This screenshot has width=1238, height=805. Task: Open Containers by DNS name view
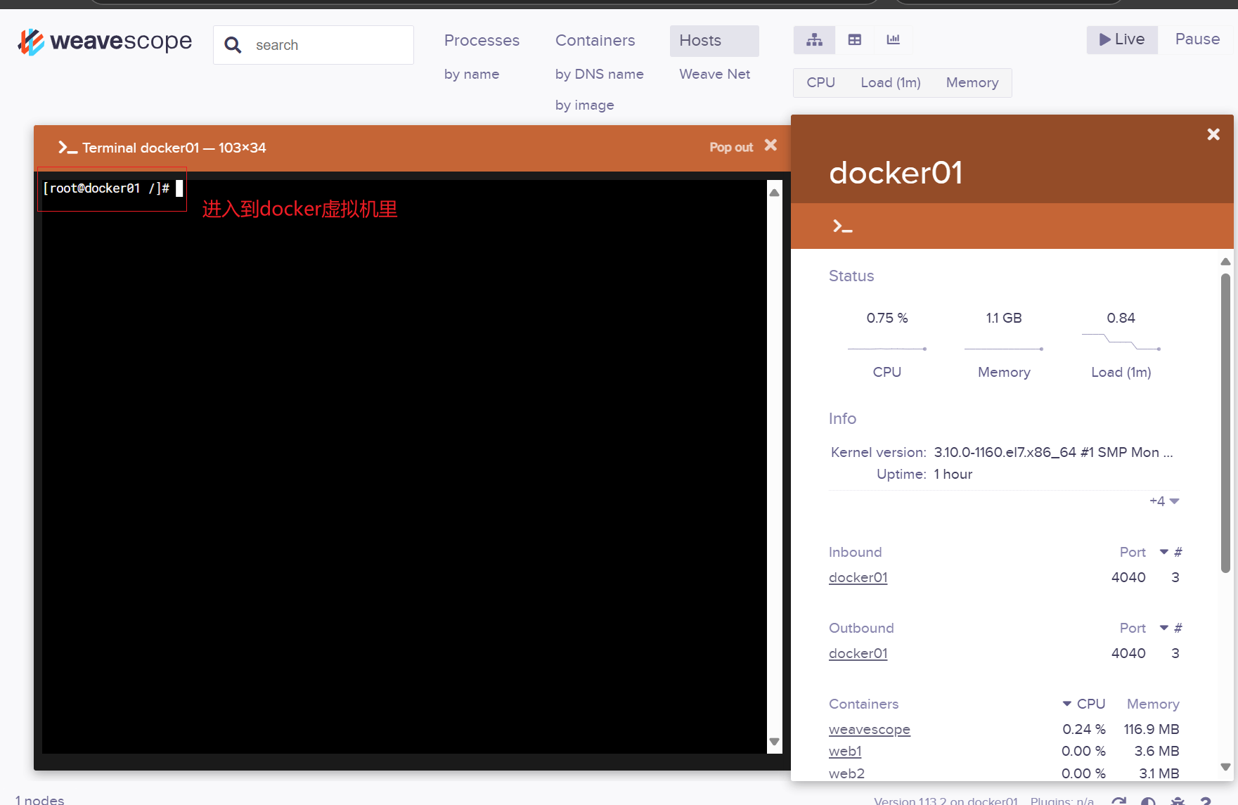click(x=599, y=74)
